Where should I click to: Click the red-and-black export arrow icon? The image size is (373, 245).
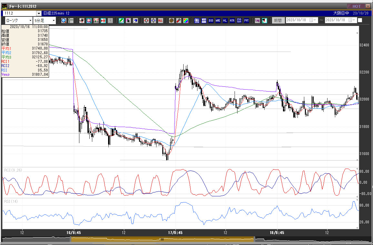pos(265,21)
